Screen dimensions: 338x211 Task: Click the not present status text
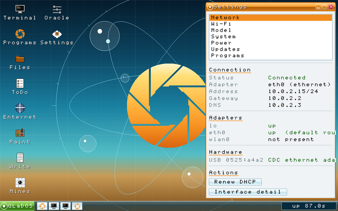pyautogui.click(x=291, y=140)
